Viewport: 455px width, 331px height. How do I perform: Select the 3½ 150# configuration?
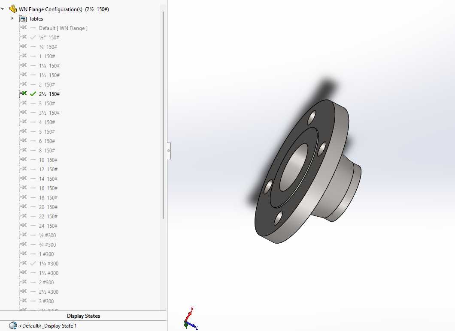49,113
